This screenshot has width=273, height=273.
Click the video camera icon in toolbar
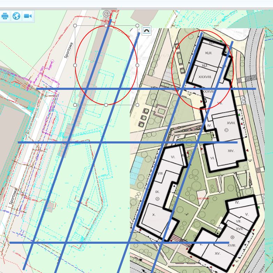[28, 16]
